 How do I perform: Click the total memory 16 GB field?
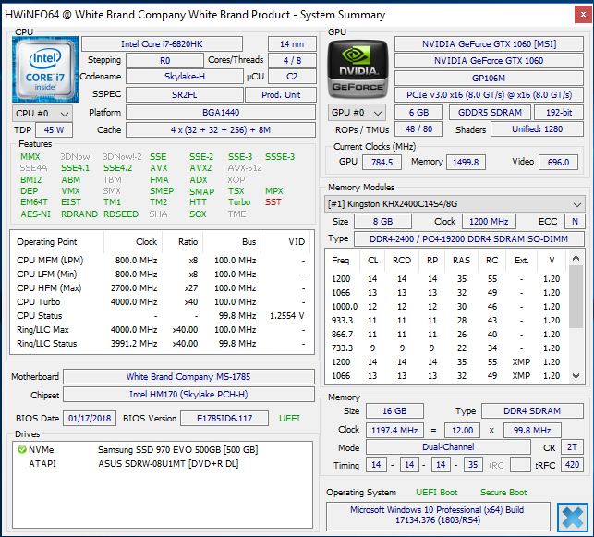pyautogui.click(x=394, y=411)
